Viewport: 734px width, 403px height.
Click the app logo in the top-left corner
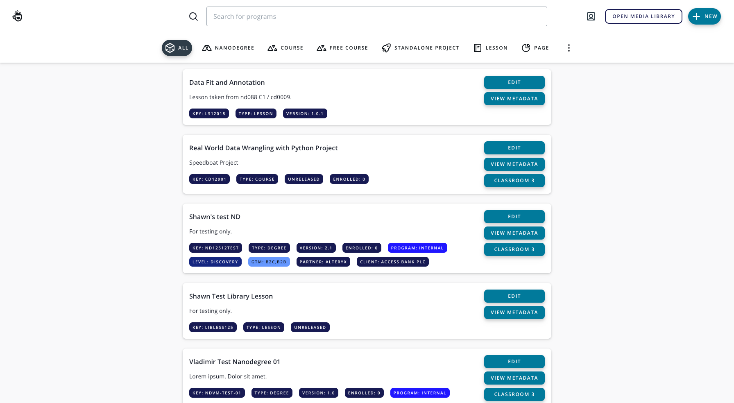click(17, 16)
